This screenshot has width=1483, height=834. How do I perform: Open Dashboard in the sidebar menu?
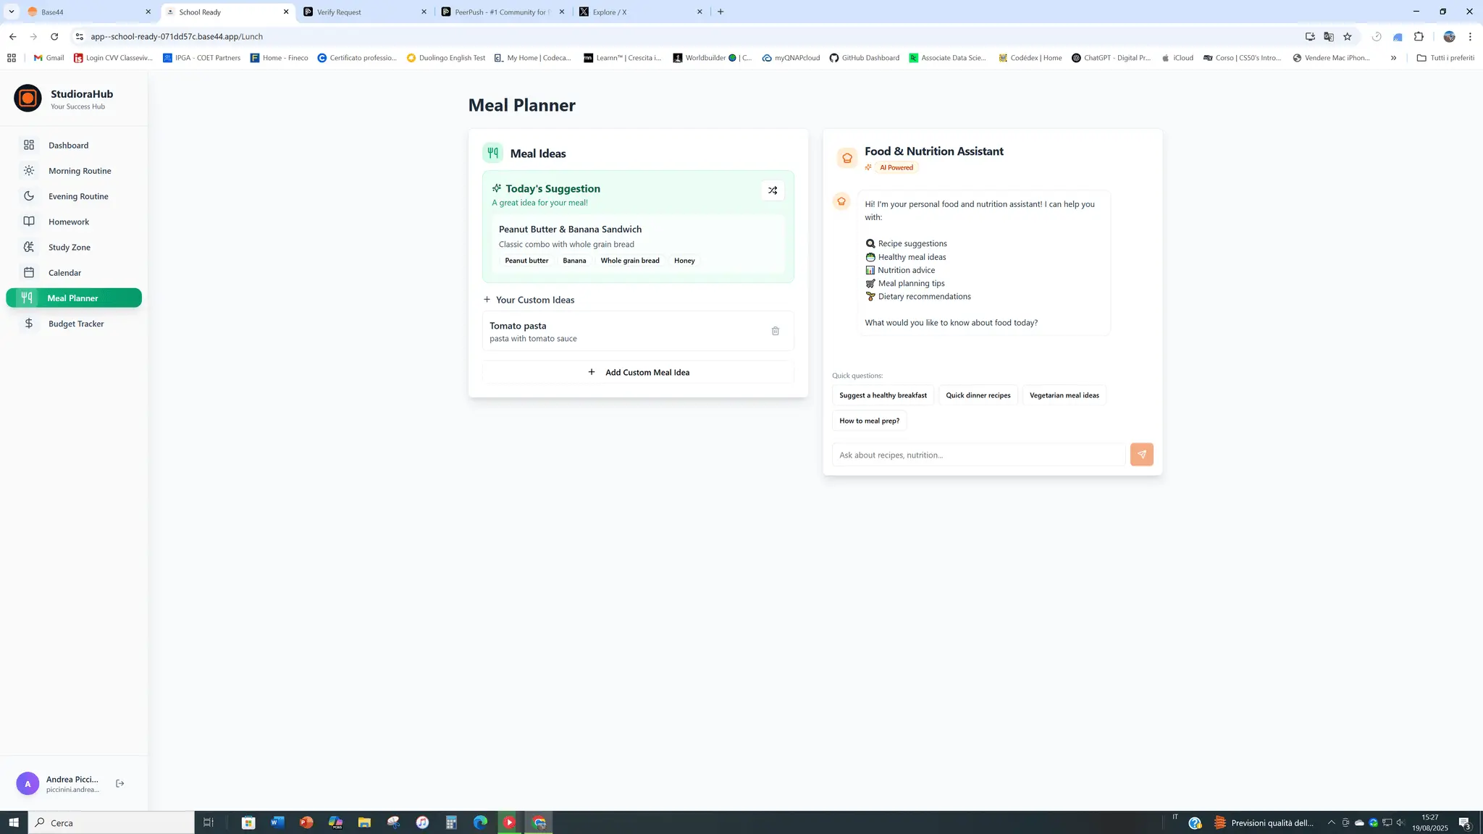(74, 146)
